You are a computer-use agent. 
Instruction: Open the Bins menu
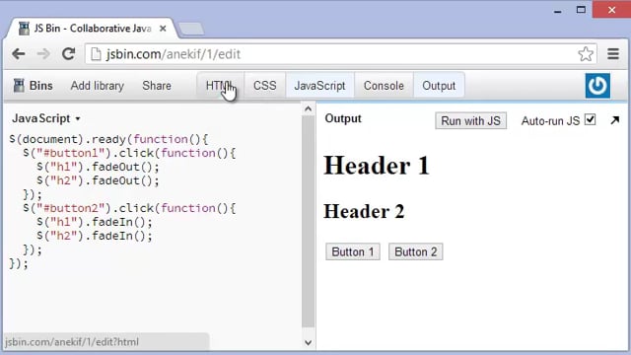33,86
